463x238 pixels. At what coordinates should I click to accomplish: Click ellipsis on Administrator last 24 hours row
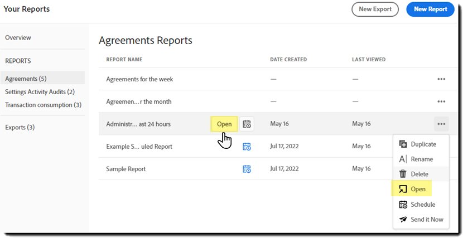tap(441, 124)
